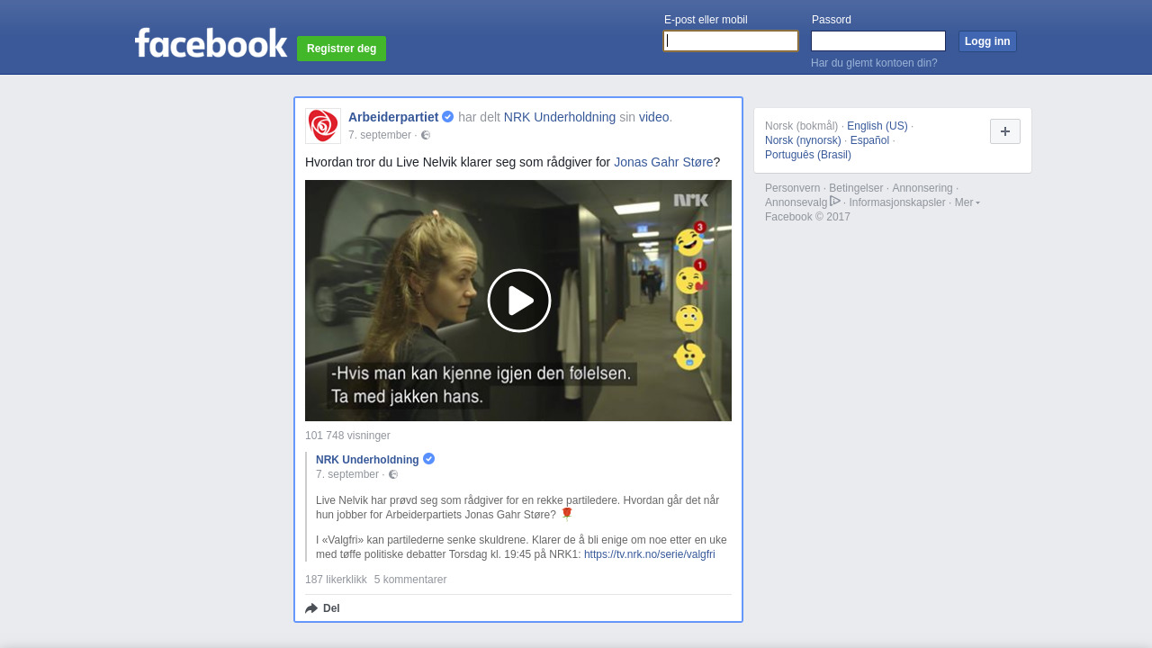This screenshot has height=648, width=1152.
Task: Expand the Mer footer dropdown
Action: pyautogui.click(x=967, y=202)
